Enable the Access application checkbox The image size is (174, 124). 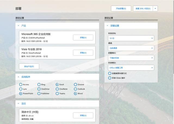coord(21,84)
